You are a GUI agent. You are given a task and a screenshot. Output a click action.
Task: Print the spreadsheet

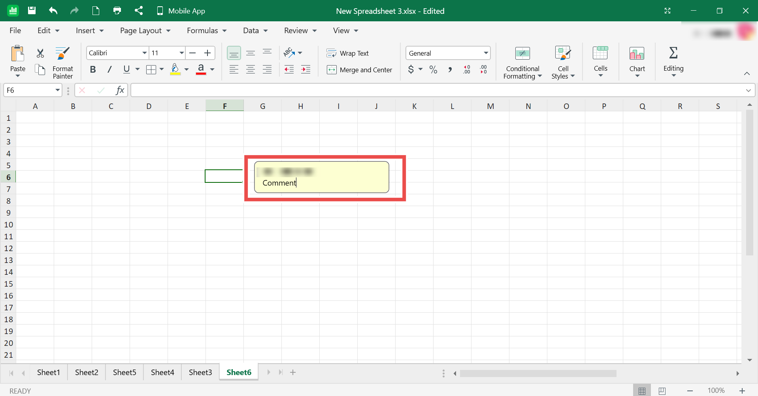[117, 11]
